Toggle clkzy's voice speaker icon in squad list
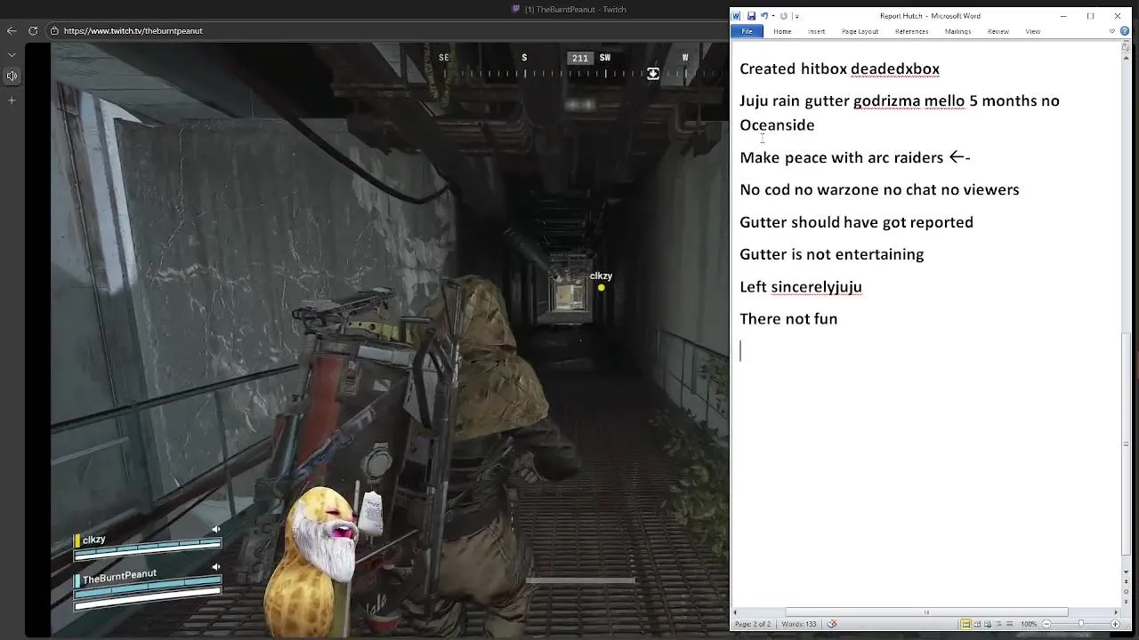Screen dimensions: 1139x640 (x=215, y=530)
